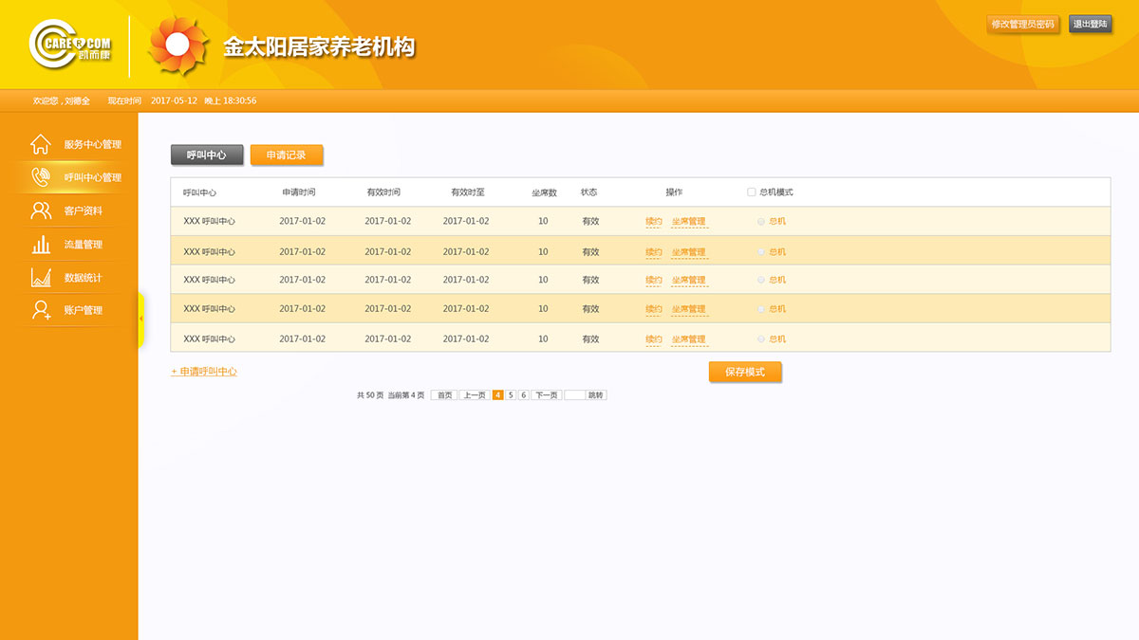Click the page number input box
The height and width of the screenshot is (640, 1139).
(574, 395)
